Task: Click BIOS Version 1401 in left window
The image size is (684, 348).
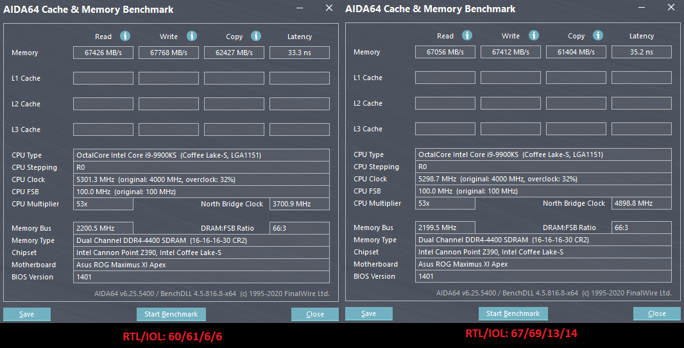Action: tap(201, 277)
